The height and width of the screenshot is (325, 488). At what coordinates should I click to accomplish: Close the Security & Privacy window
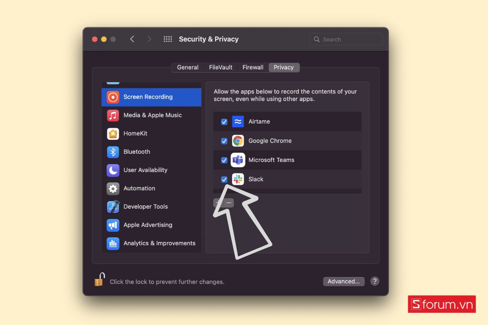coord(95,39)
